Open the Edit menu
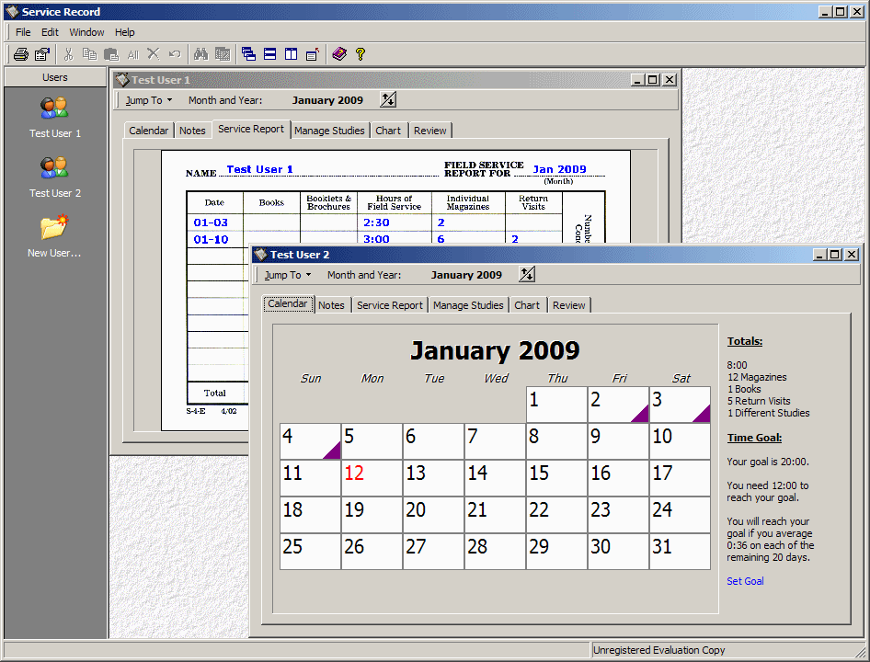870x662 pixels. coord(50,32)
